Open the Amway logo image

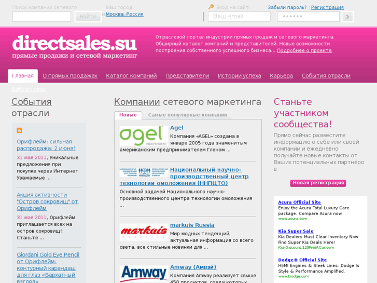144,274
